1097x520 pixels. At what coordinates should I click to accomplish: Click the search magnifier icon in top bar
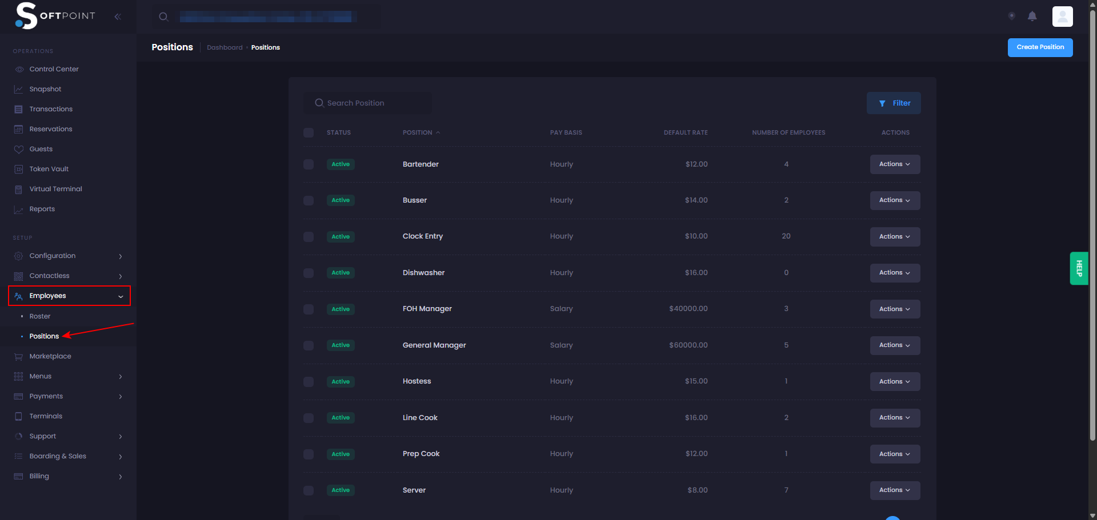click(x=163, y=17)
